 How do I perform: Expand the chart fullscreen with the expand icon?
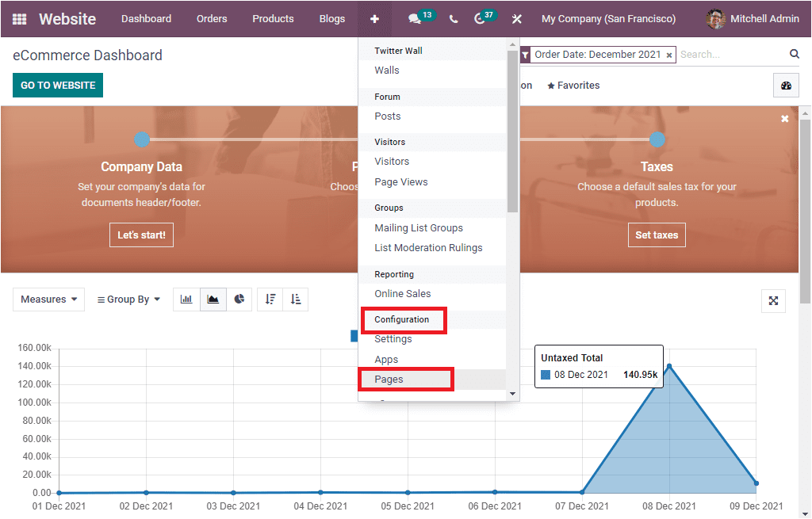click(x=773, y=300)
